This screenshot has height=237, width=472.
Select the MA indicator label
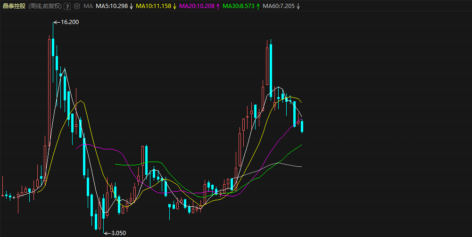(x=88, y=6)
